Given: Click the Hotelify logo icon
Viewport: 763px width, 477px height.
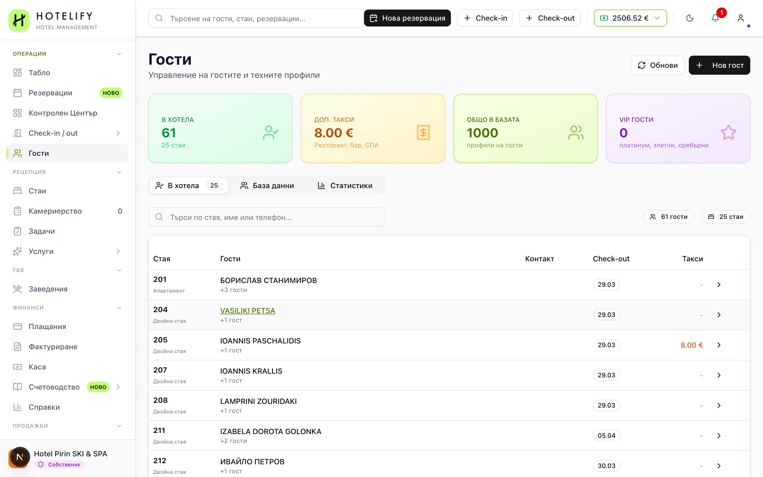Looking at the screenshot, I should 19,20.
